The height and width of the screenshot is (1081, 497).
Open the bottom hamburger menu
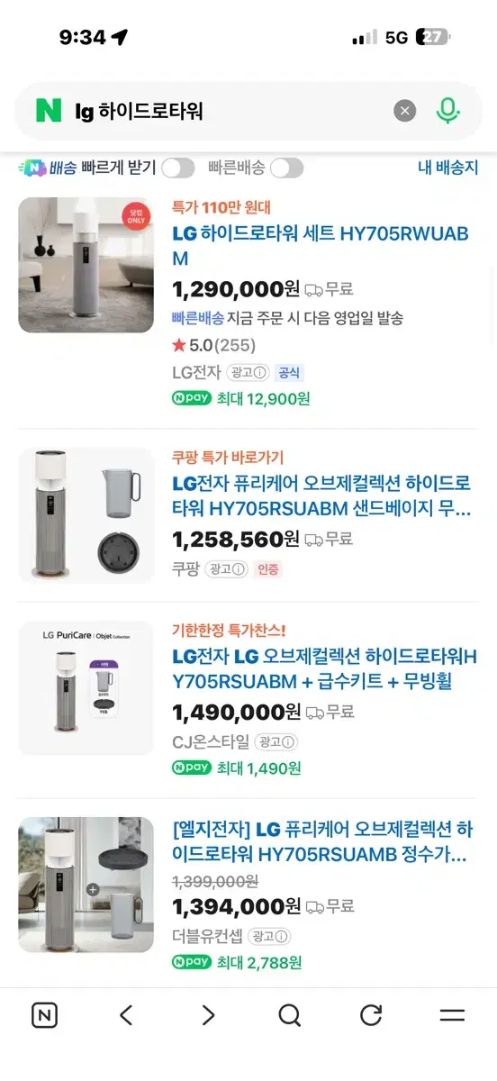click(452, 1015)
